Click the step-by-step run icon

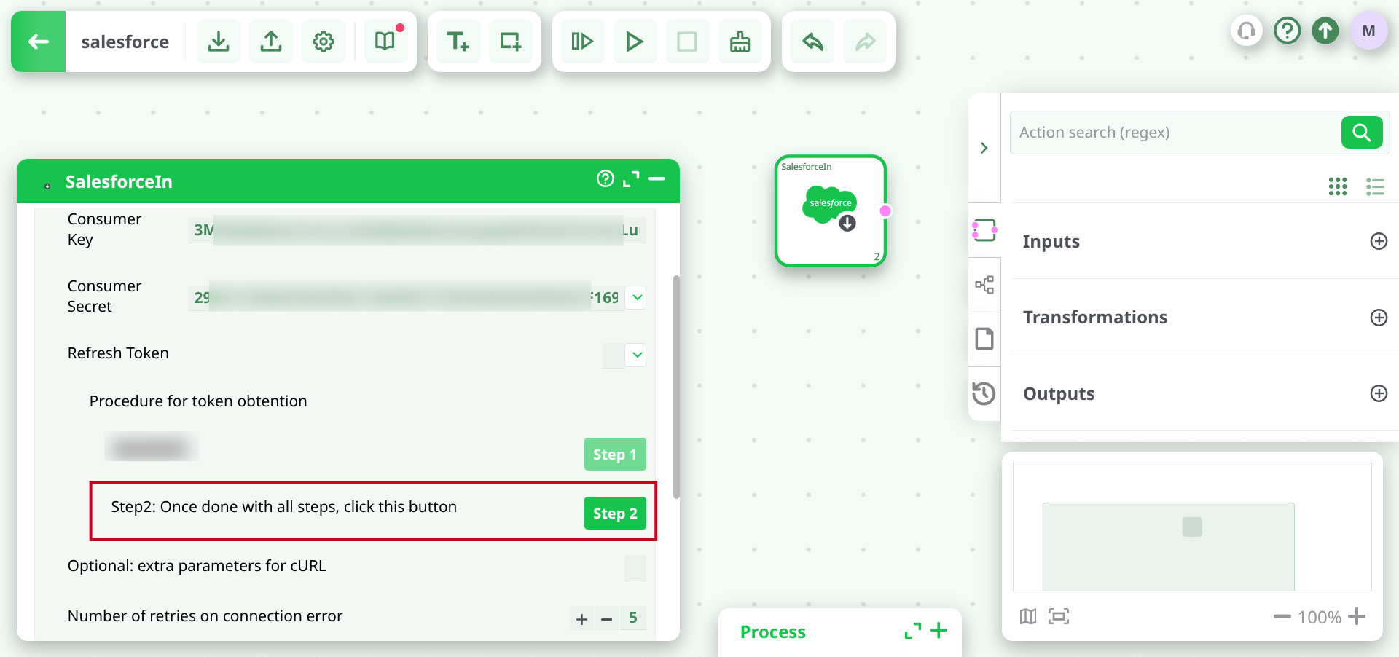click(x=582, y=42)
